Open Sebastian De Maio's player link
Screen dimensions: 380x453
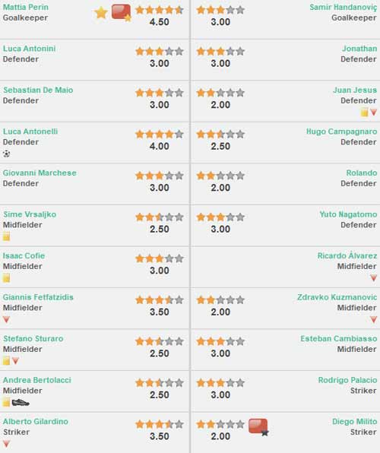click(x=38, y=90)
